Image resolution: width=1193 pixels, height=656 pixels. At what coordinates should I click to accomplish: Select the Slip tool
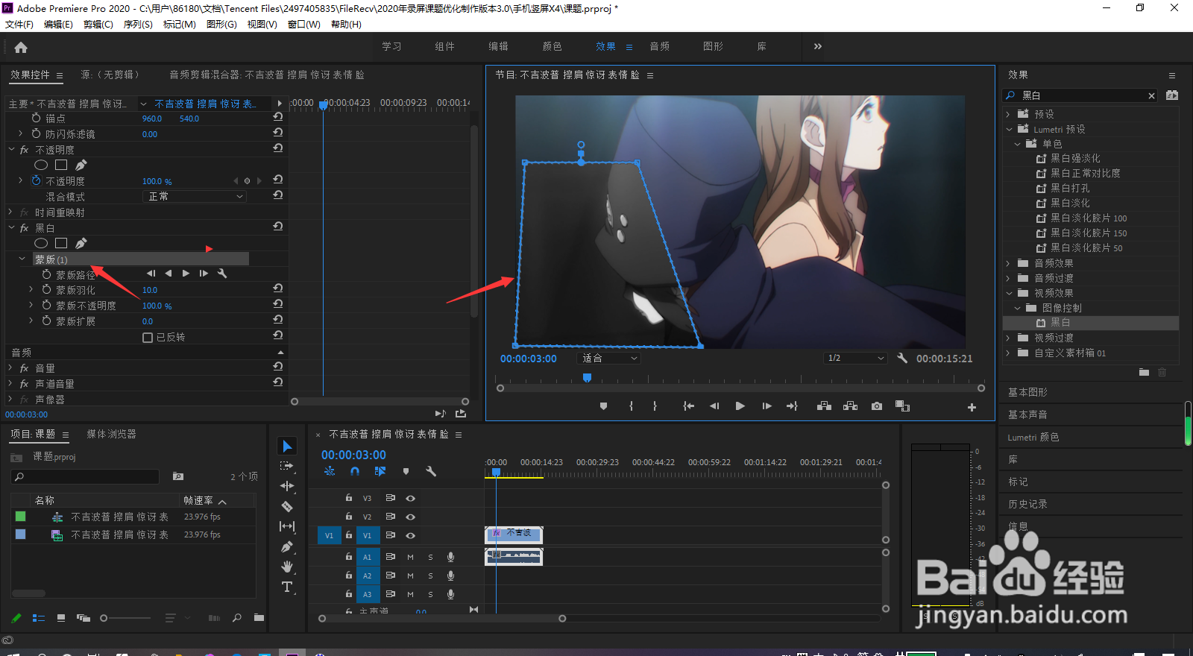tap(287, 526)
